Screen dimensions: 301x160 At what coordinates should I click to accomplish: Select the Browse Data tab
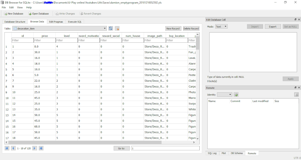[x=37, y=21]
